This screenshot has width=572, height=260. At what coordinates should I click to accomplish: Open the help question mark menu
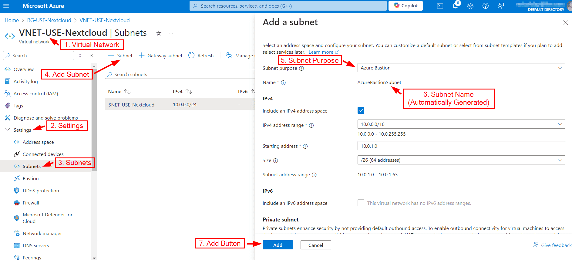tap(486, 6)
